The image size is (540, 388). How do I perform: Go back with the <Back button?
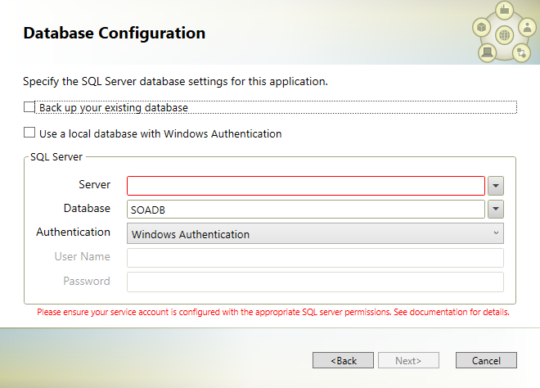(343, 360)
